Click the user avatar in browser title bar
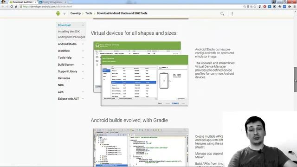The image size is (297, 167). 3,2
